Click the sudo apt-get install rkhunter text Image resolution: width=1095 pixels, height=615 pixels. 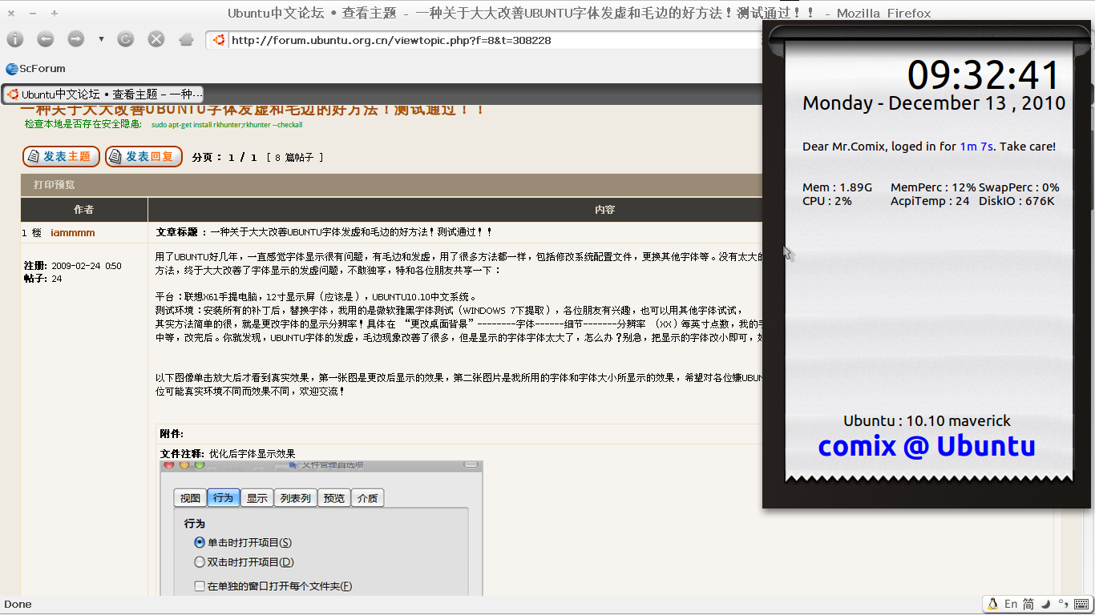click(227, 125)
